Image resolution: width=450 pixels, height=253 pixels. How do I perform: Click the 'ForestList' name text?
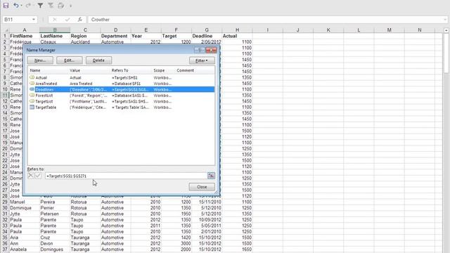tap(44, 96)
